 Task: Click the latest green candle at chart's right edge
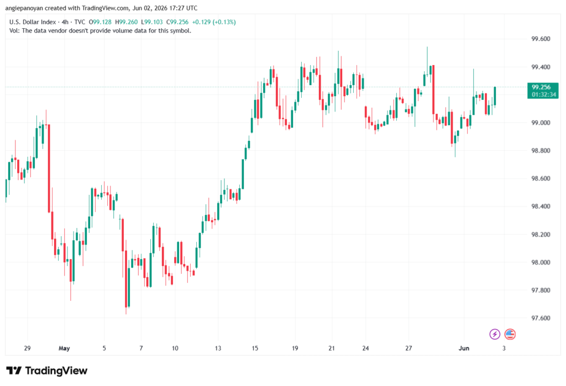[x=495, y=96]
